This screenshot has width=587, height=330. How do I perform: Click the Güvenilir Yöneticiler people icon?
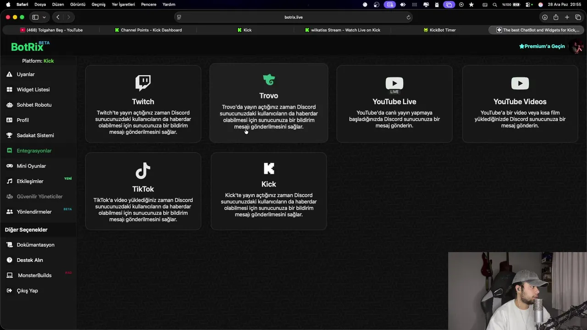[x=9, y=196]
